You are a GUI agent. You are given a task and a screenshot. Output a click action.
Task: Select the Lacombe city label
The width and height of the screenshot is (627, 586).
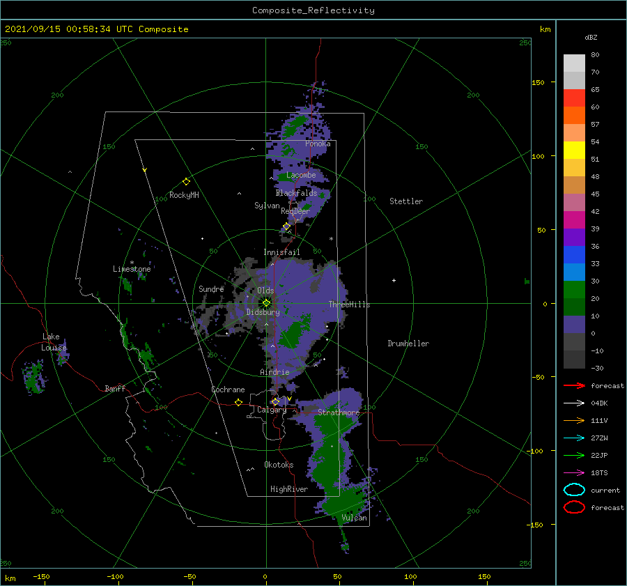[x=301, y=175]
